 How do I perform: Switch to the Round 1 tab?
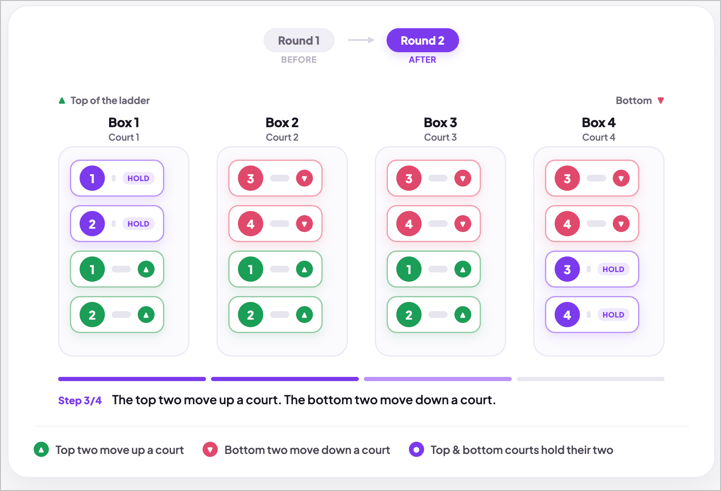click(299, 40)
